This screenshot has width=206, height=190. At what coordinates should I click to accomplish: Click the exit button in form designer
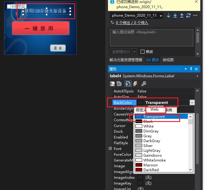click(x=58, y=48)
